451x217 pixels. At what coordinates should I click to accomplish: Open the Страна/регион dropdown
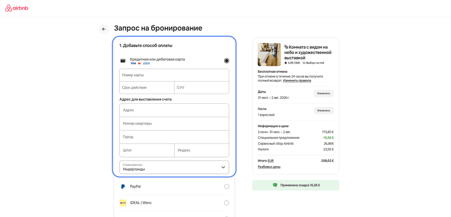174,167
